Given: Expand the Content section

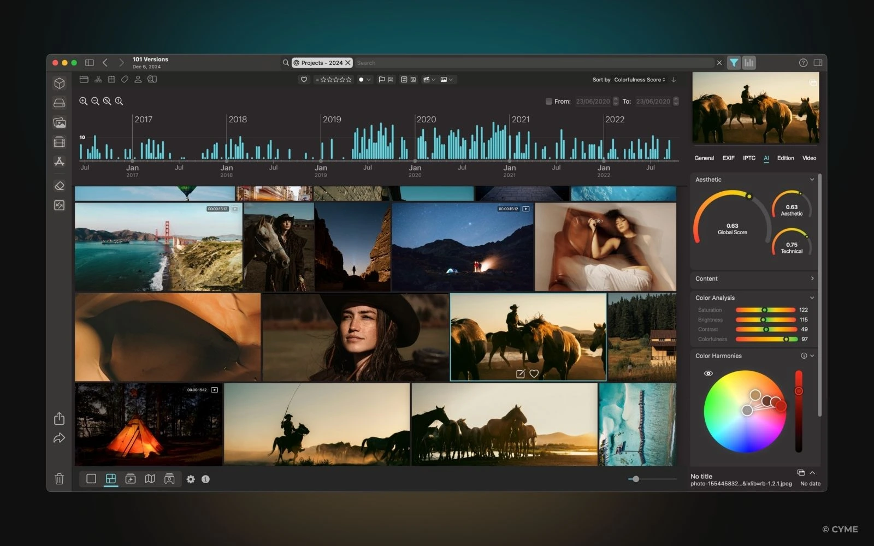Looking at the screenshot, I should tap(812, 278).
